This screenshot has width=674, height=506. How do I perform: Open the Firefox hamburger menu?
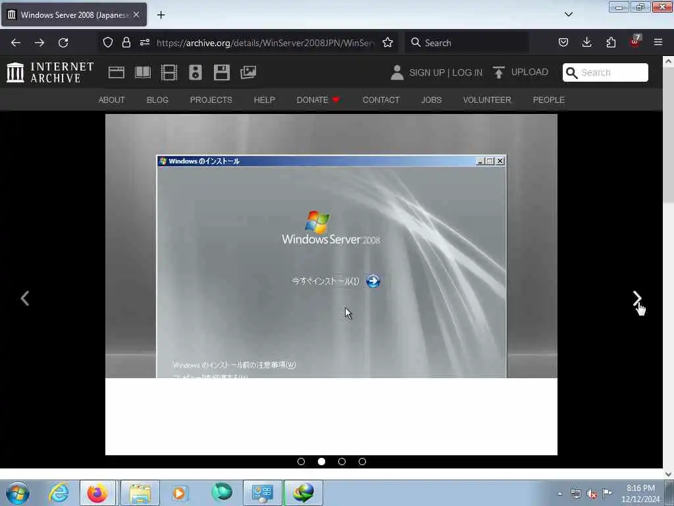point(658,42)
